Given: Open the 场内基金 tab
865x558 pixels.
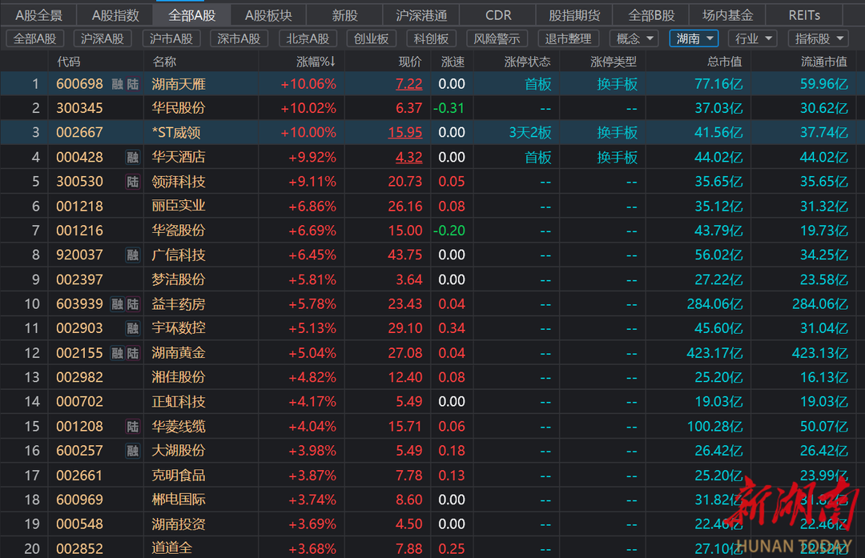Looking at the screenshot, I should coord(727,15).
